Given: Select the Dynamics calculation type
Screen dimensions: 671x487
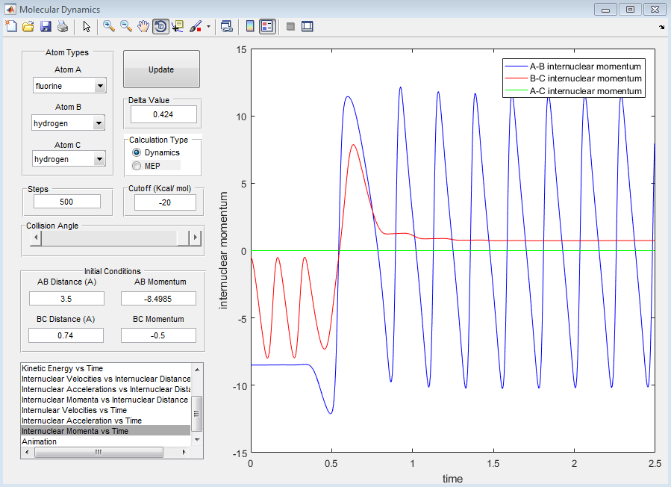Looking at the screenshot, I should (137, 152).
